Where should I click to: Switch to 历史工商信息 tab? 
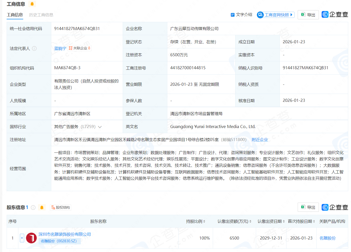pos(41,15)
